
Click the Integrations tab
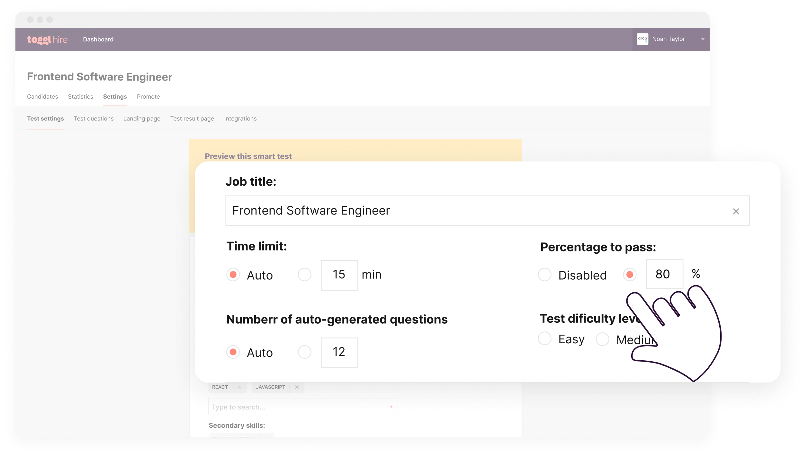(240, 118)
